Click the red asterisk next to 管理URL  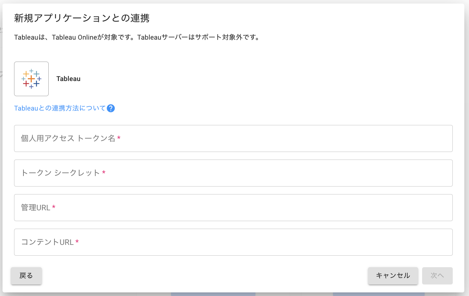pos(54,208)
